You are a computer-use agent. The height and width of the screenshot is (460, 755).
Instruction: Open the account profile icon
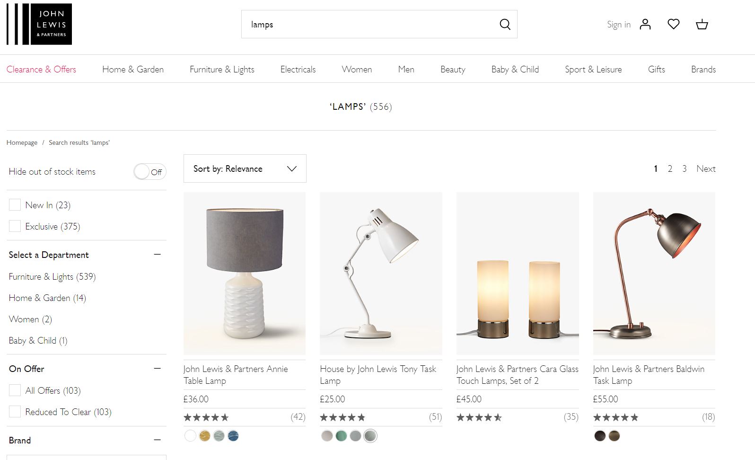(x=645, y=25)
